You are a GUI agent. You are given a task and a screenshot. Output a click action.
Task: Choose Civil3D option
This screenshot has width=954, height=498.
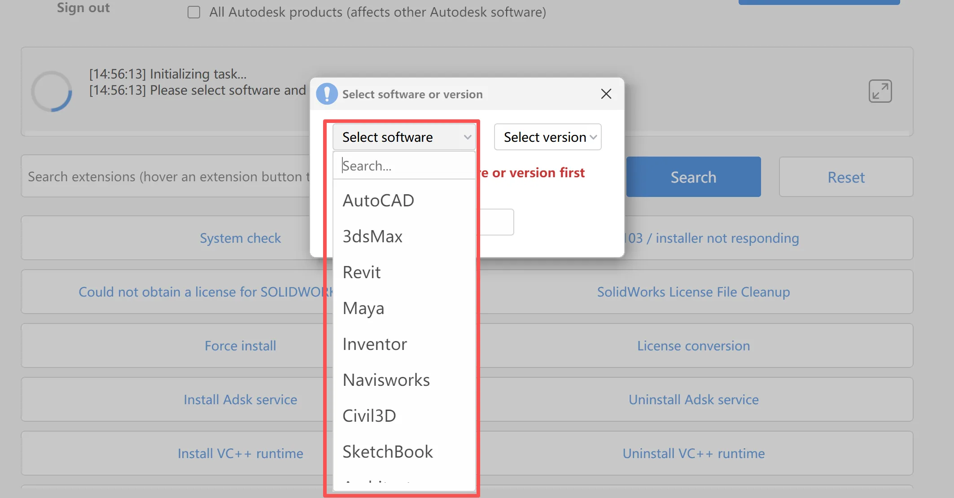click(x=369, y=416)
